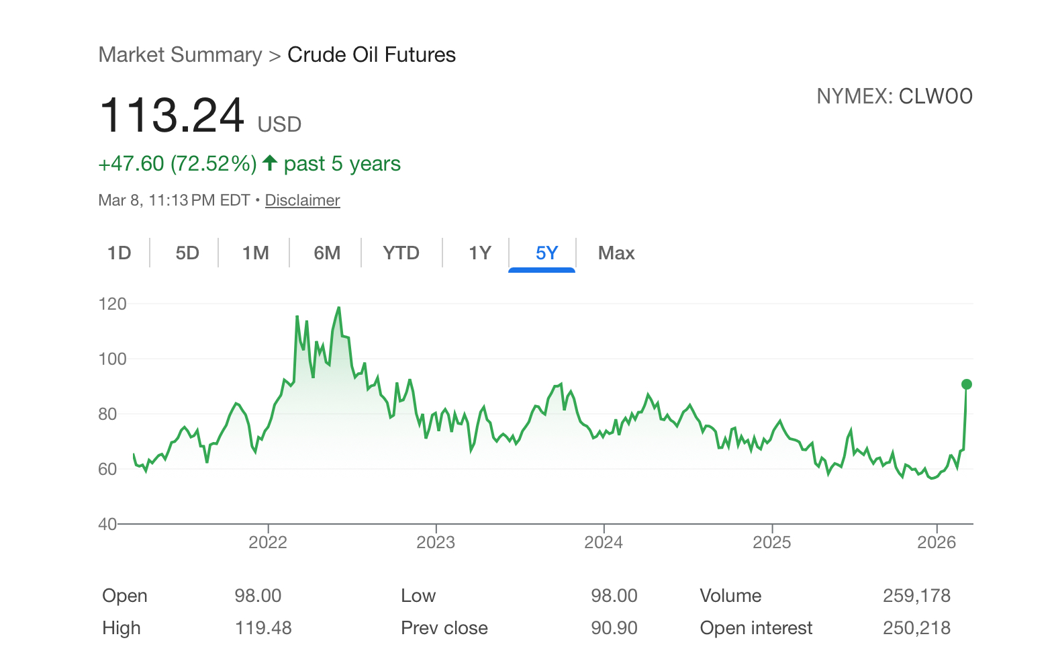Click the 2022 label on the time axis
The height and width of the screenshot is (655, 1052).
(x=268, y=542)
